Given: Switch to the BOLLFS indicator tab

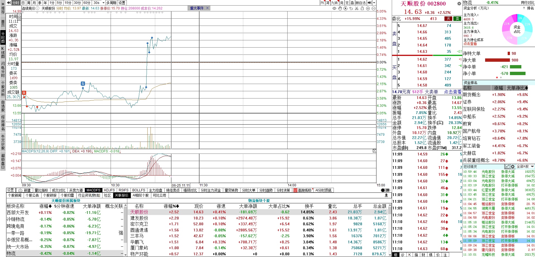Looking at the screenshot, I should (139, 190).
